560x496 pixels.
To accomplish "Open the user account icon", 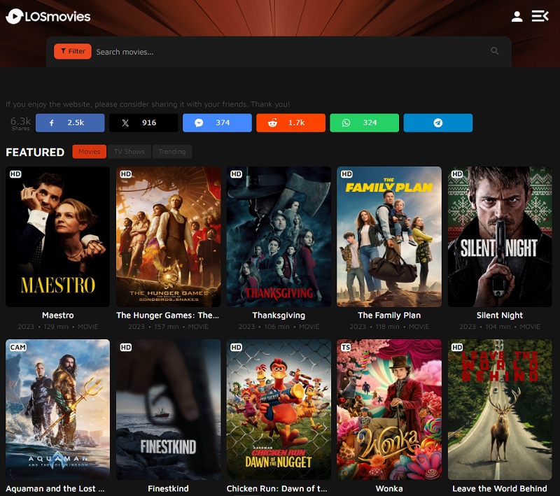I will coord(517,16).
